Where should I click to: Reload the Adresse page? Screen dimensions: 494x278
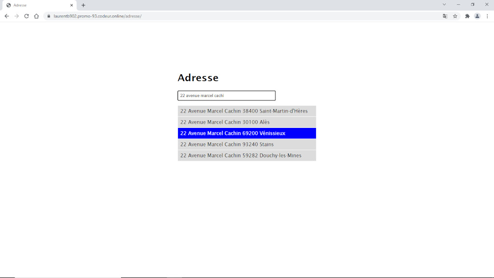pos(27,15)
